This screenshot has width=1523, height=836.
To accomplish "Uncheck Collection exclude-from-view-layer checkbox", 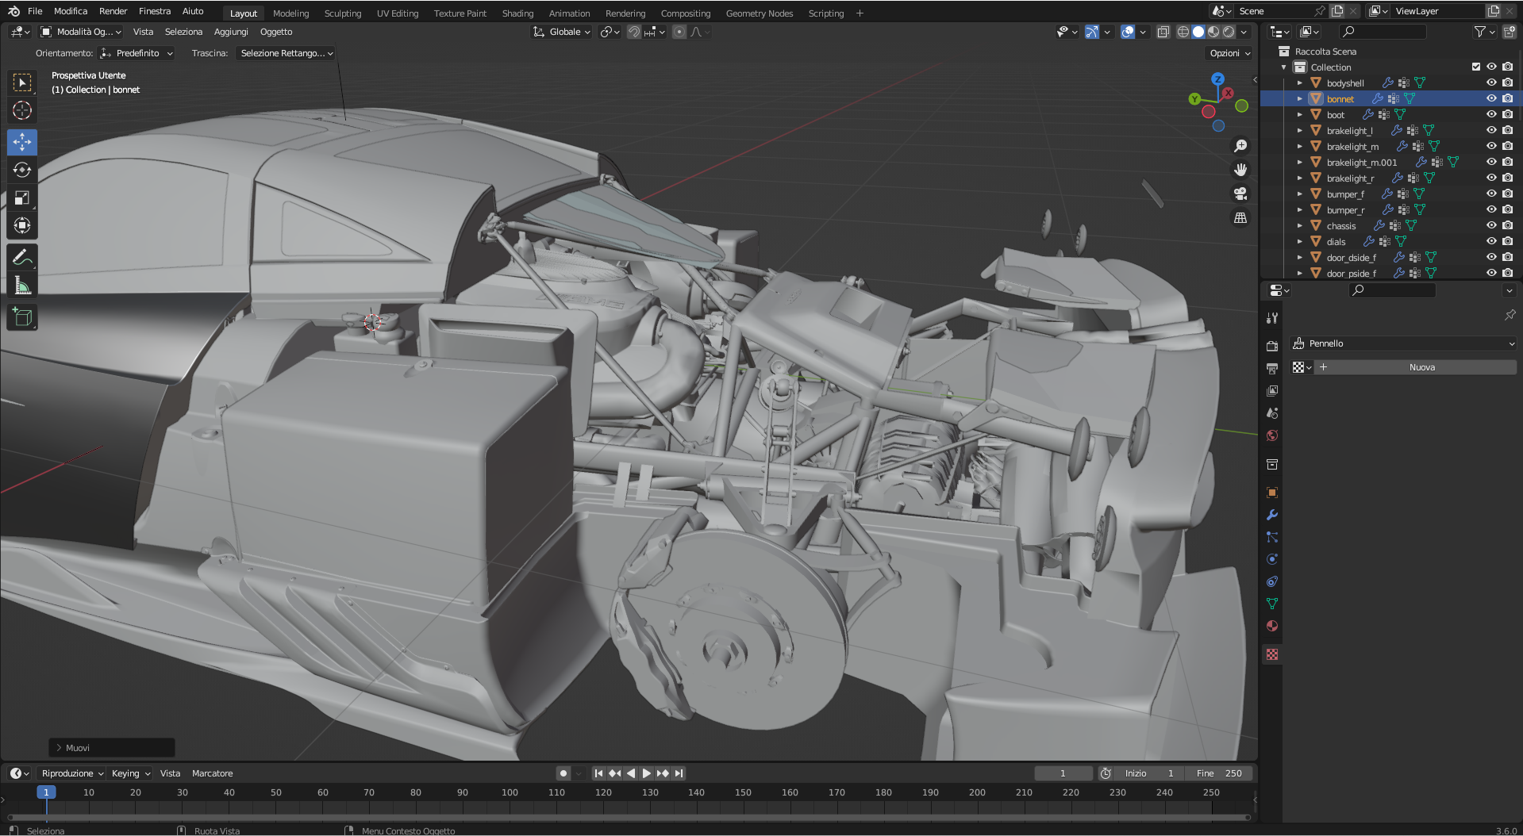I will click(1476, 67).
